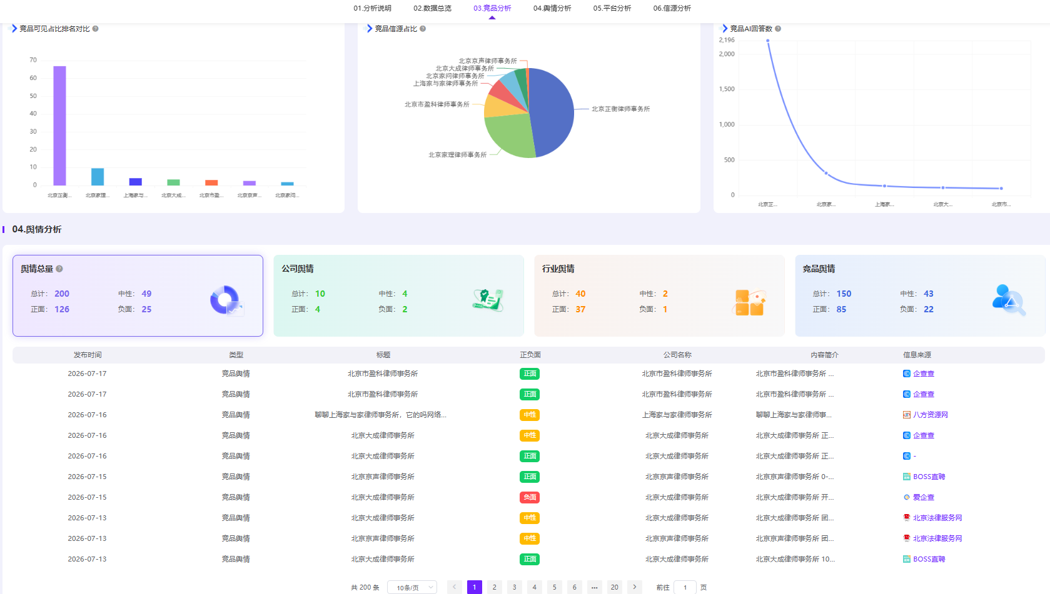1050x594 pixels.
Task: Click the 舆情总量 donut chart icon
Action: 226,300
